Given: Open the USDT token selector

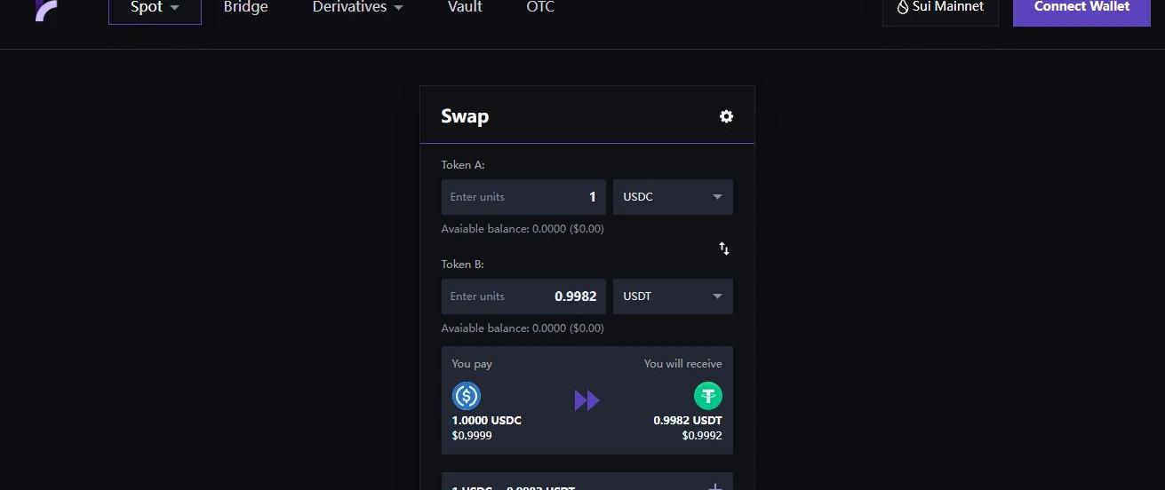Looking at the screenshot, I should (x=673, y=296).
